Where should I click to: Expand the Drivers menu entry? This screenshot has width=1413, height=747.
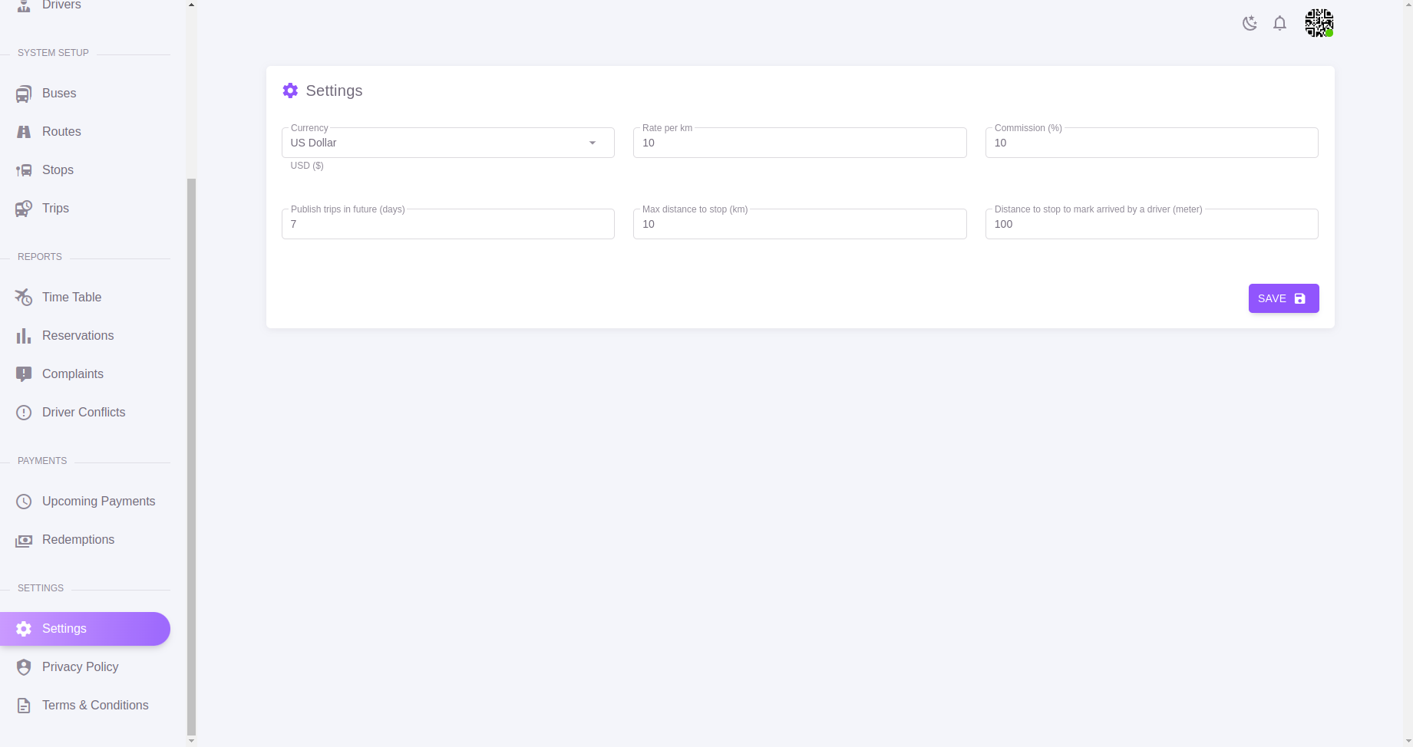click(x=61, y=5)
